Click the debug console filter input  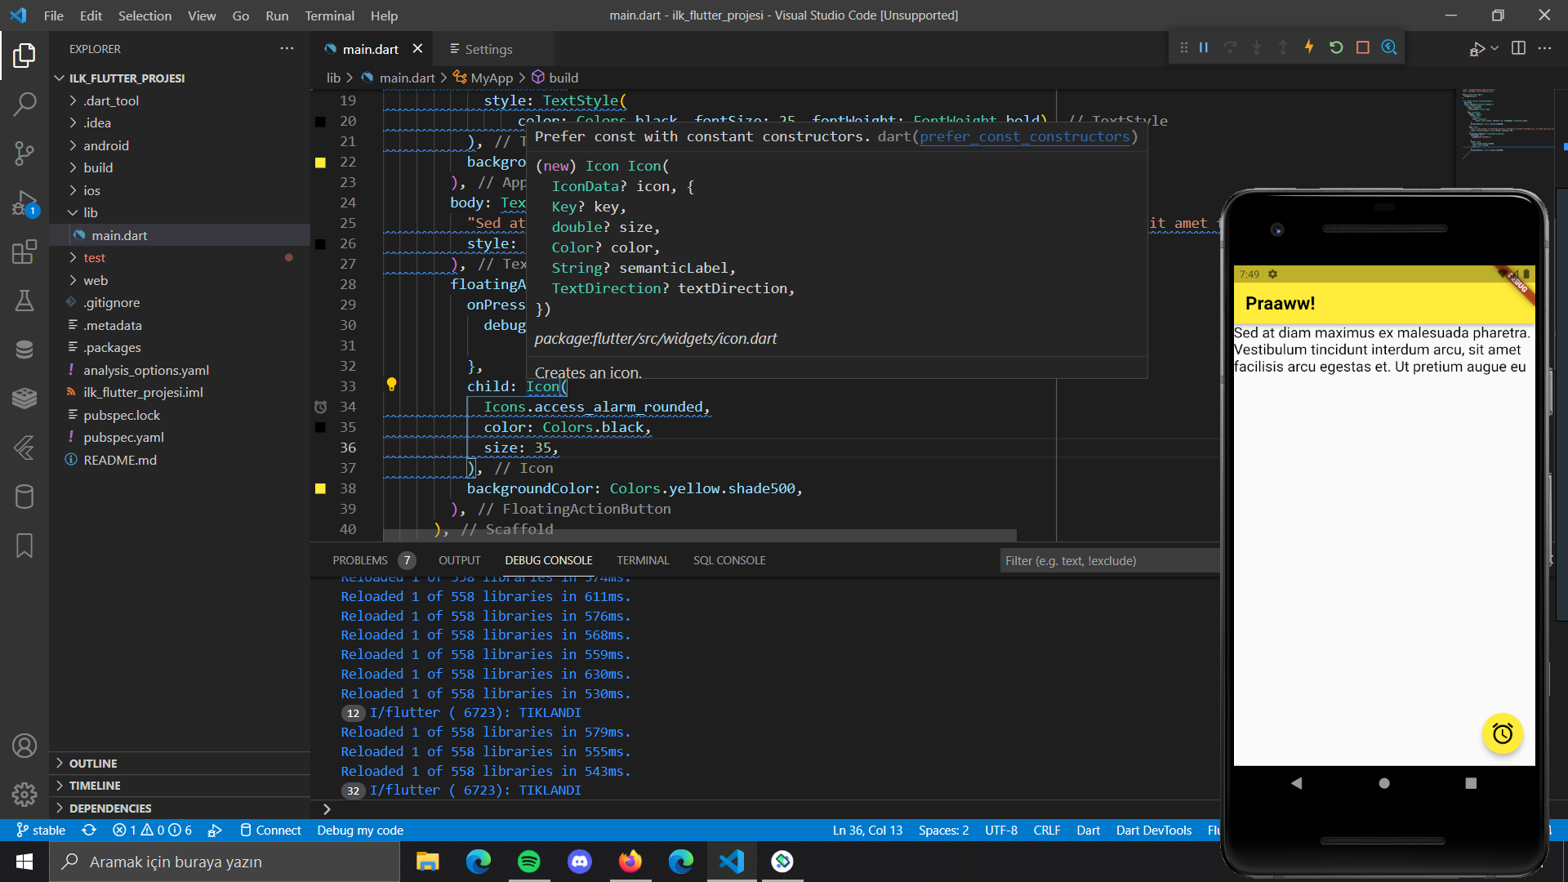click(1110, 561)
